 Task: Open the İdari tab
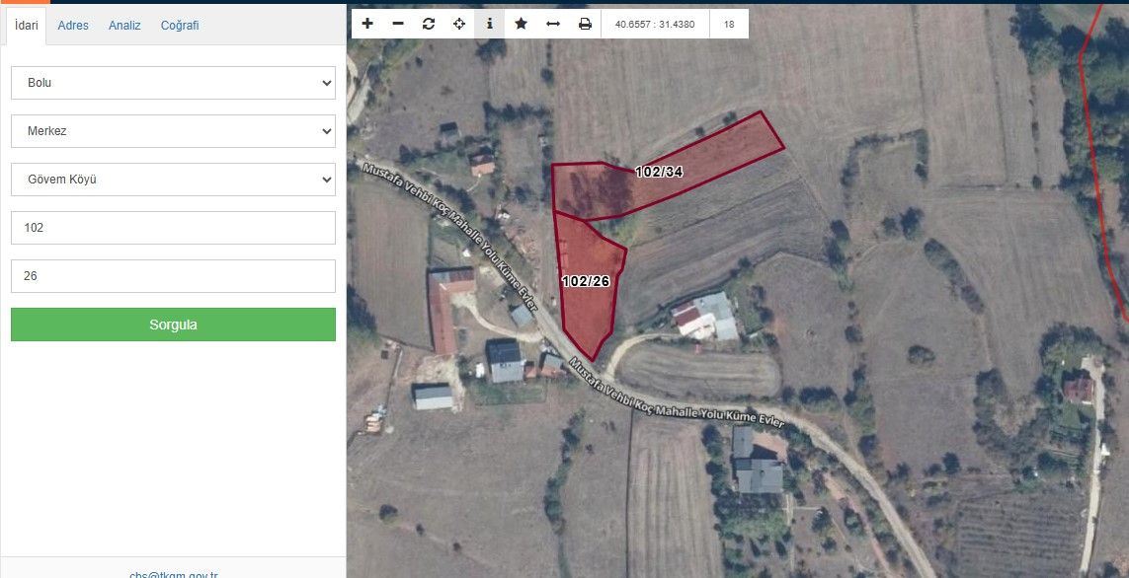27,26
